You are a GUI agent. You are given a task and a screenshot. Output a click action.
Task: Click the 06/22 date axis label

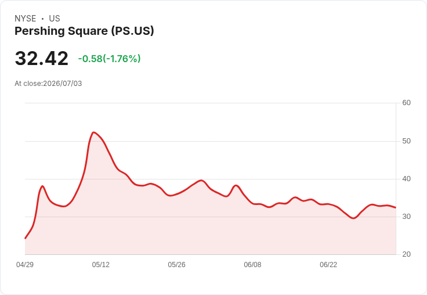click(328, 265)
